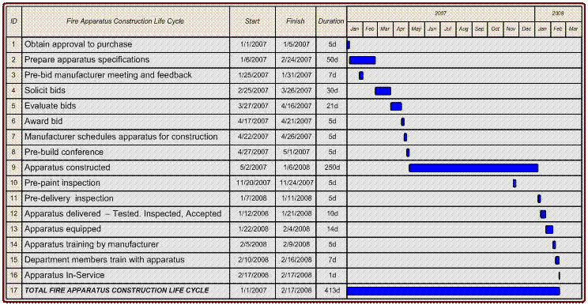Click the Award bid task name
This screenshot has width=588, height=305.
(43, 122)
